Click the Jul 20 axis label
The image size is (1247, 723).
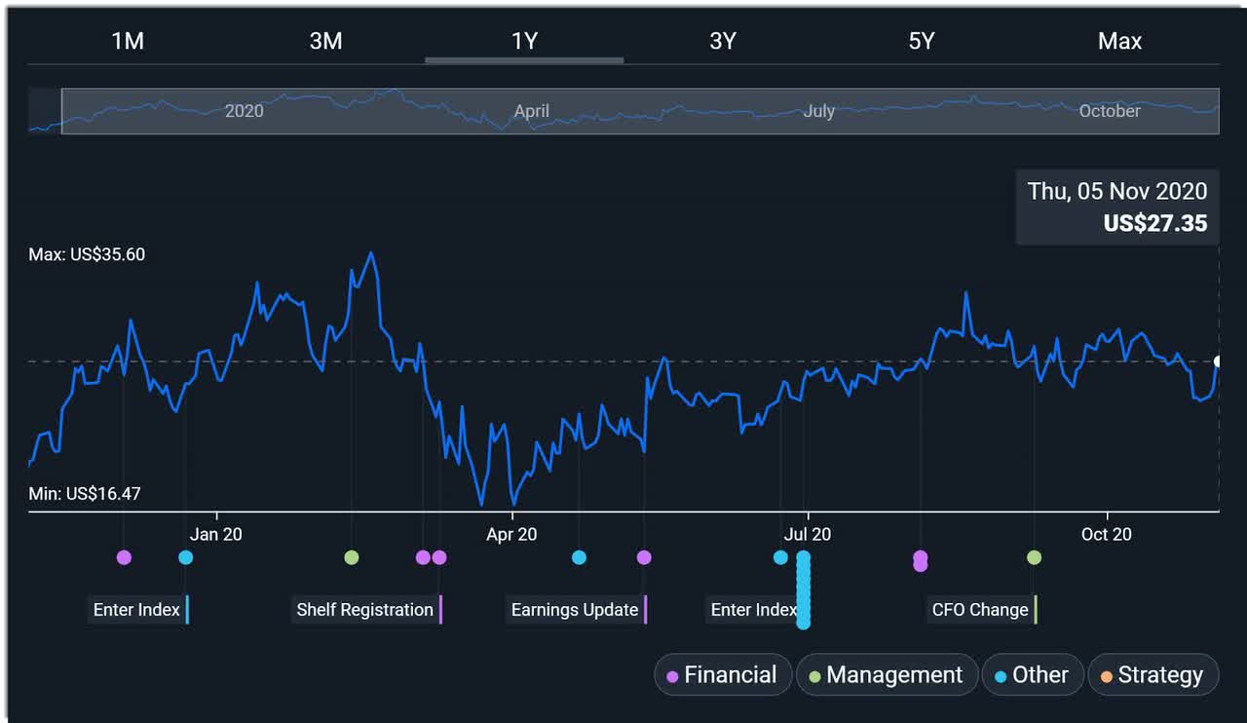coord(808,534)
